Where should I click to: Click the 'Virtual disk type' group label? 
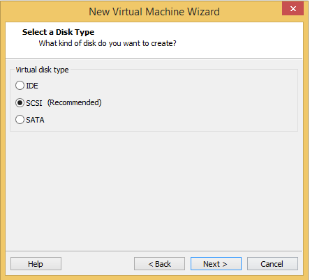(42, 70)
